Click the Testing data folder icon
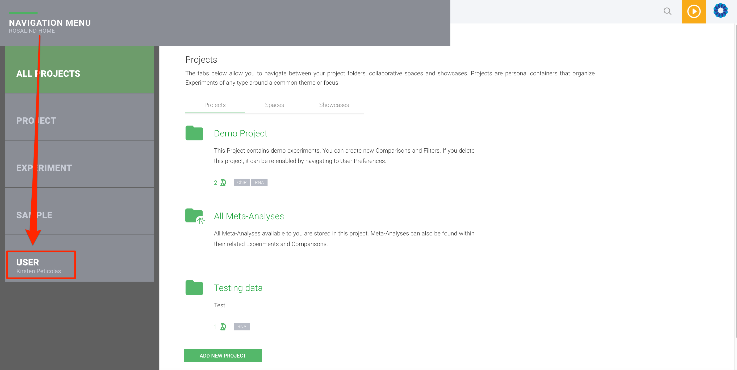The image size is (737, 370). coord(194,287)
